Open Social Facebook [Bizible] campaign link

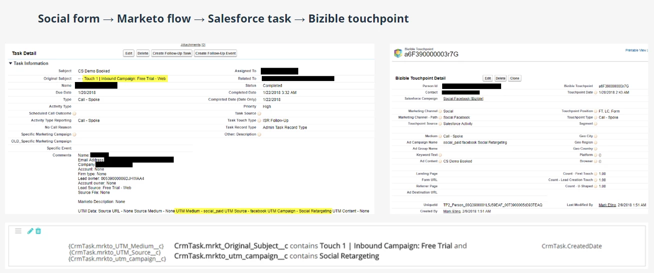pos(463,99)
